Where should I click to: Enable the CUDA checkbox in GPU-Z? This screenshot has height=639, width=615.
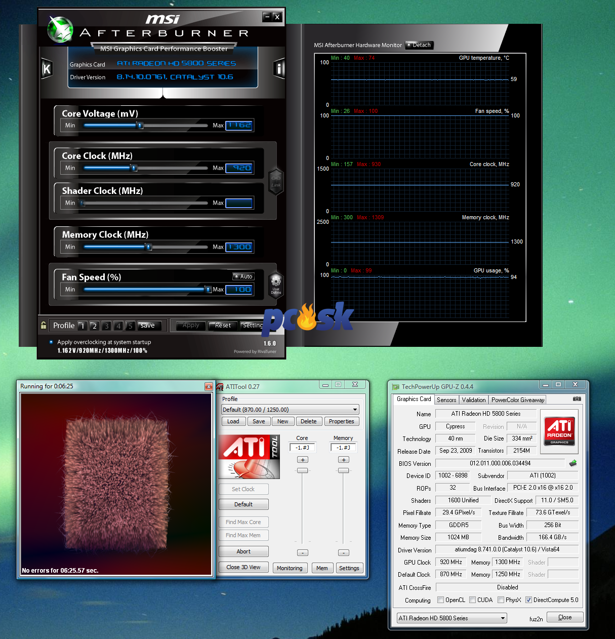472,600
